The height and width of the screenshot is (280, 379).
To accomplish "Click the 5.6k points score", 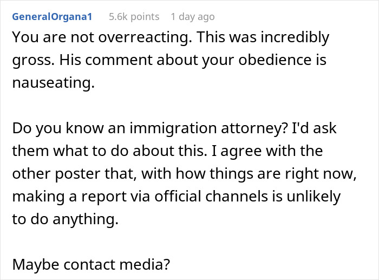I will point(134,17).
